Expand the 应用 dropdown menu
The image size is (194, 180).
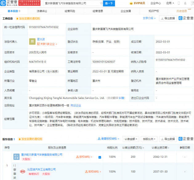tap(170, 3)
